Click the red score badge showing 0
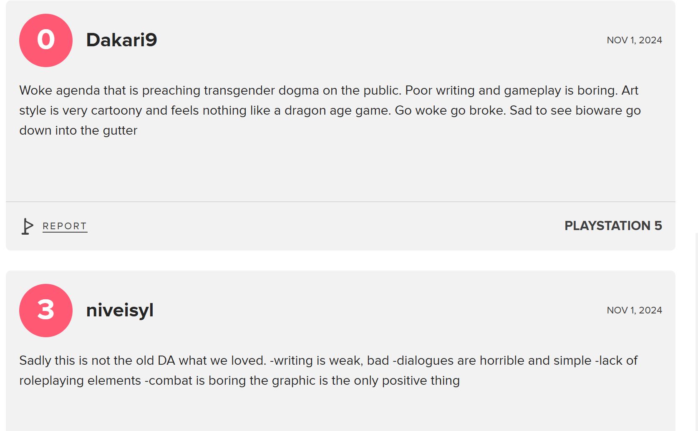Viewport: 698px width, 431px height. (46, 40)
